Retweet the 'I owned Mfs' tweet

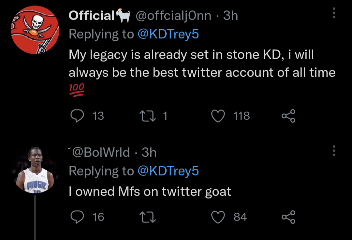(x=146, y=217)
